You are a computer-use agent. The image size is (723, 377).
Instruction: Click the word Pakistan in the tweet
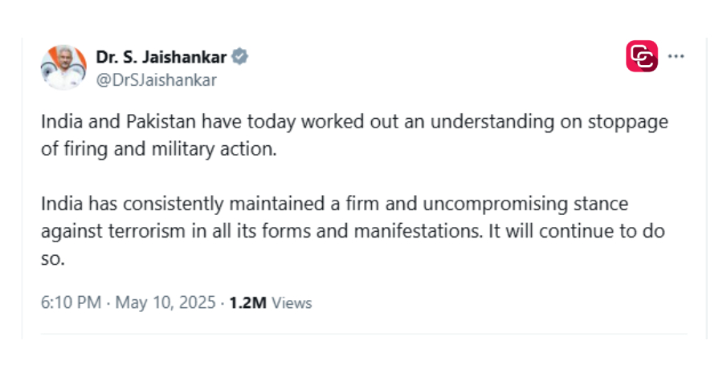coord(161,122)
